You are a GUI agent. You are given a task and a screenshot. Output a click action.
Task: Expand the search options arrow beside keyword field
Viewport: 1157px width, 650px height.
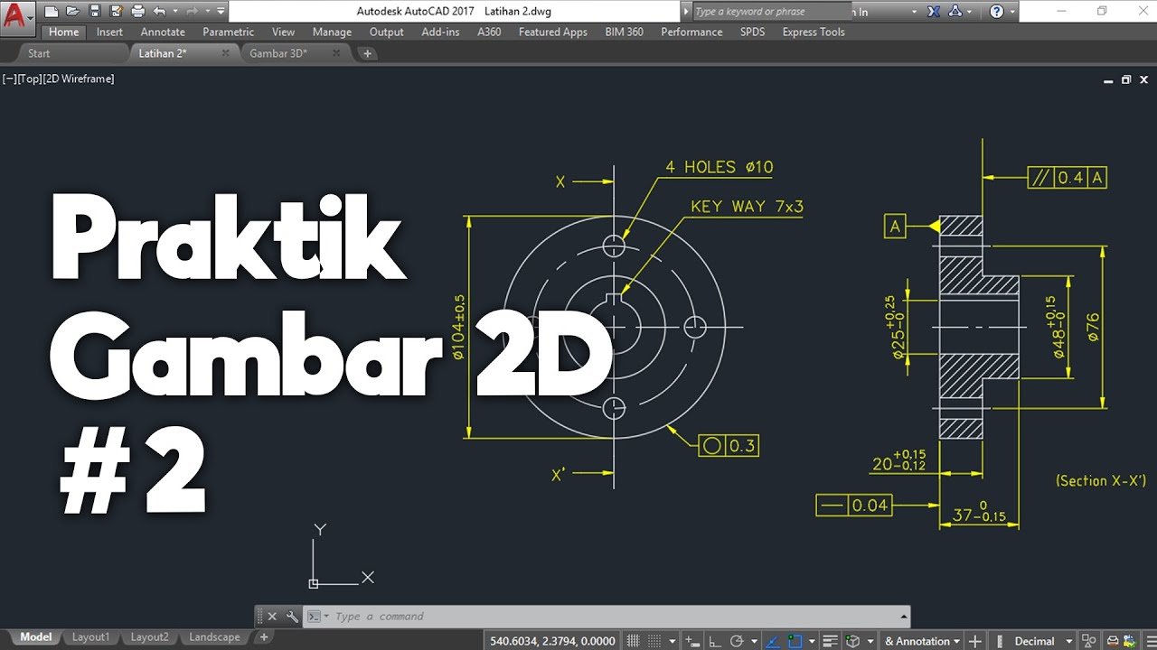tap(685, 12)
